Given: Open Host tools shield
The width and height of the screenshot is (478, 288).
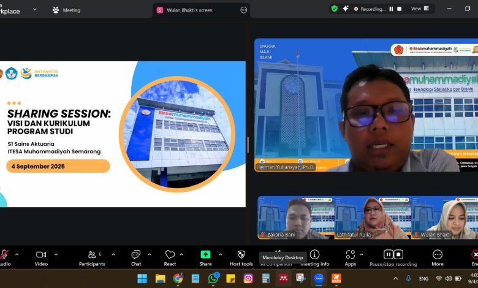Looking at the screenshot, I should point(241,254).
